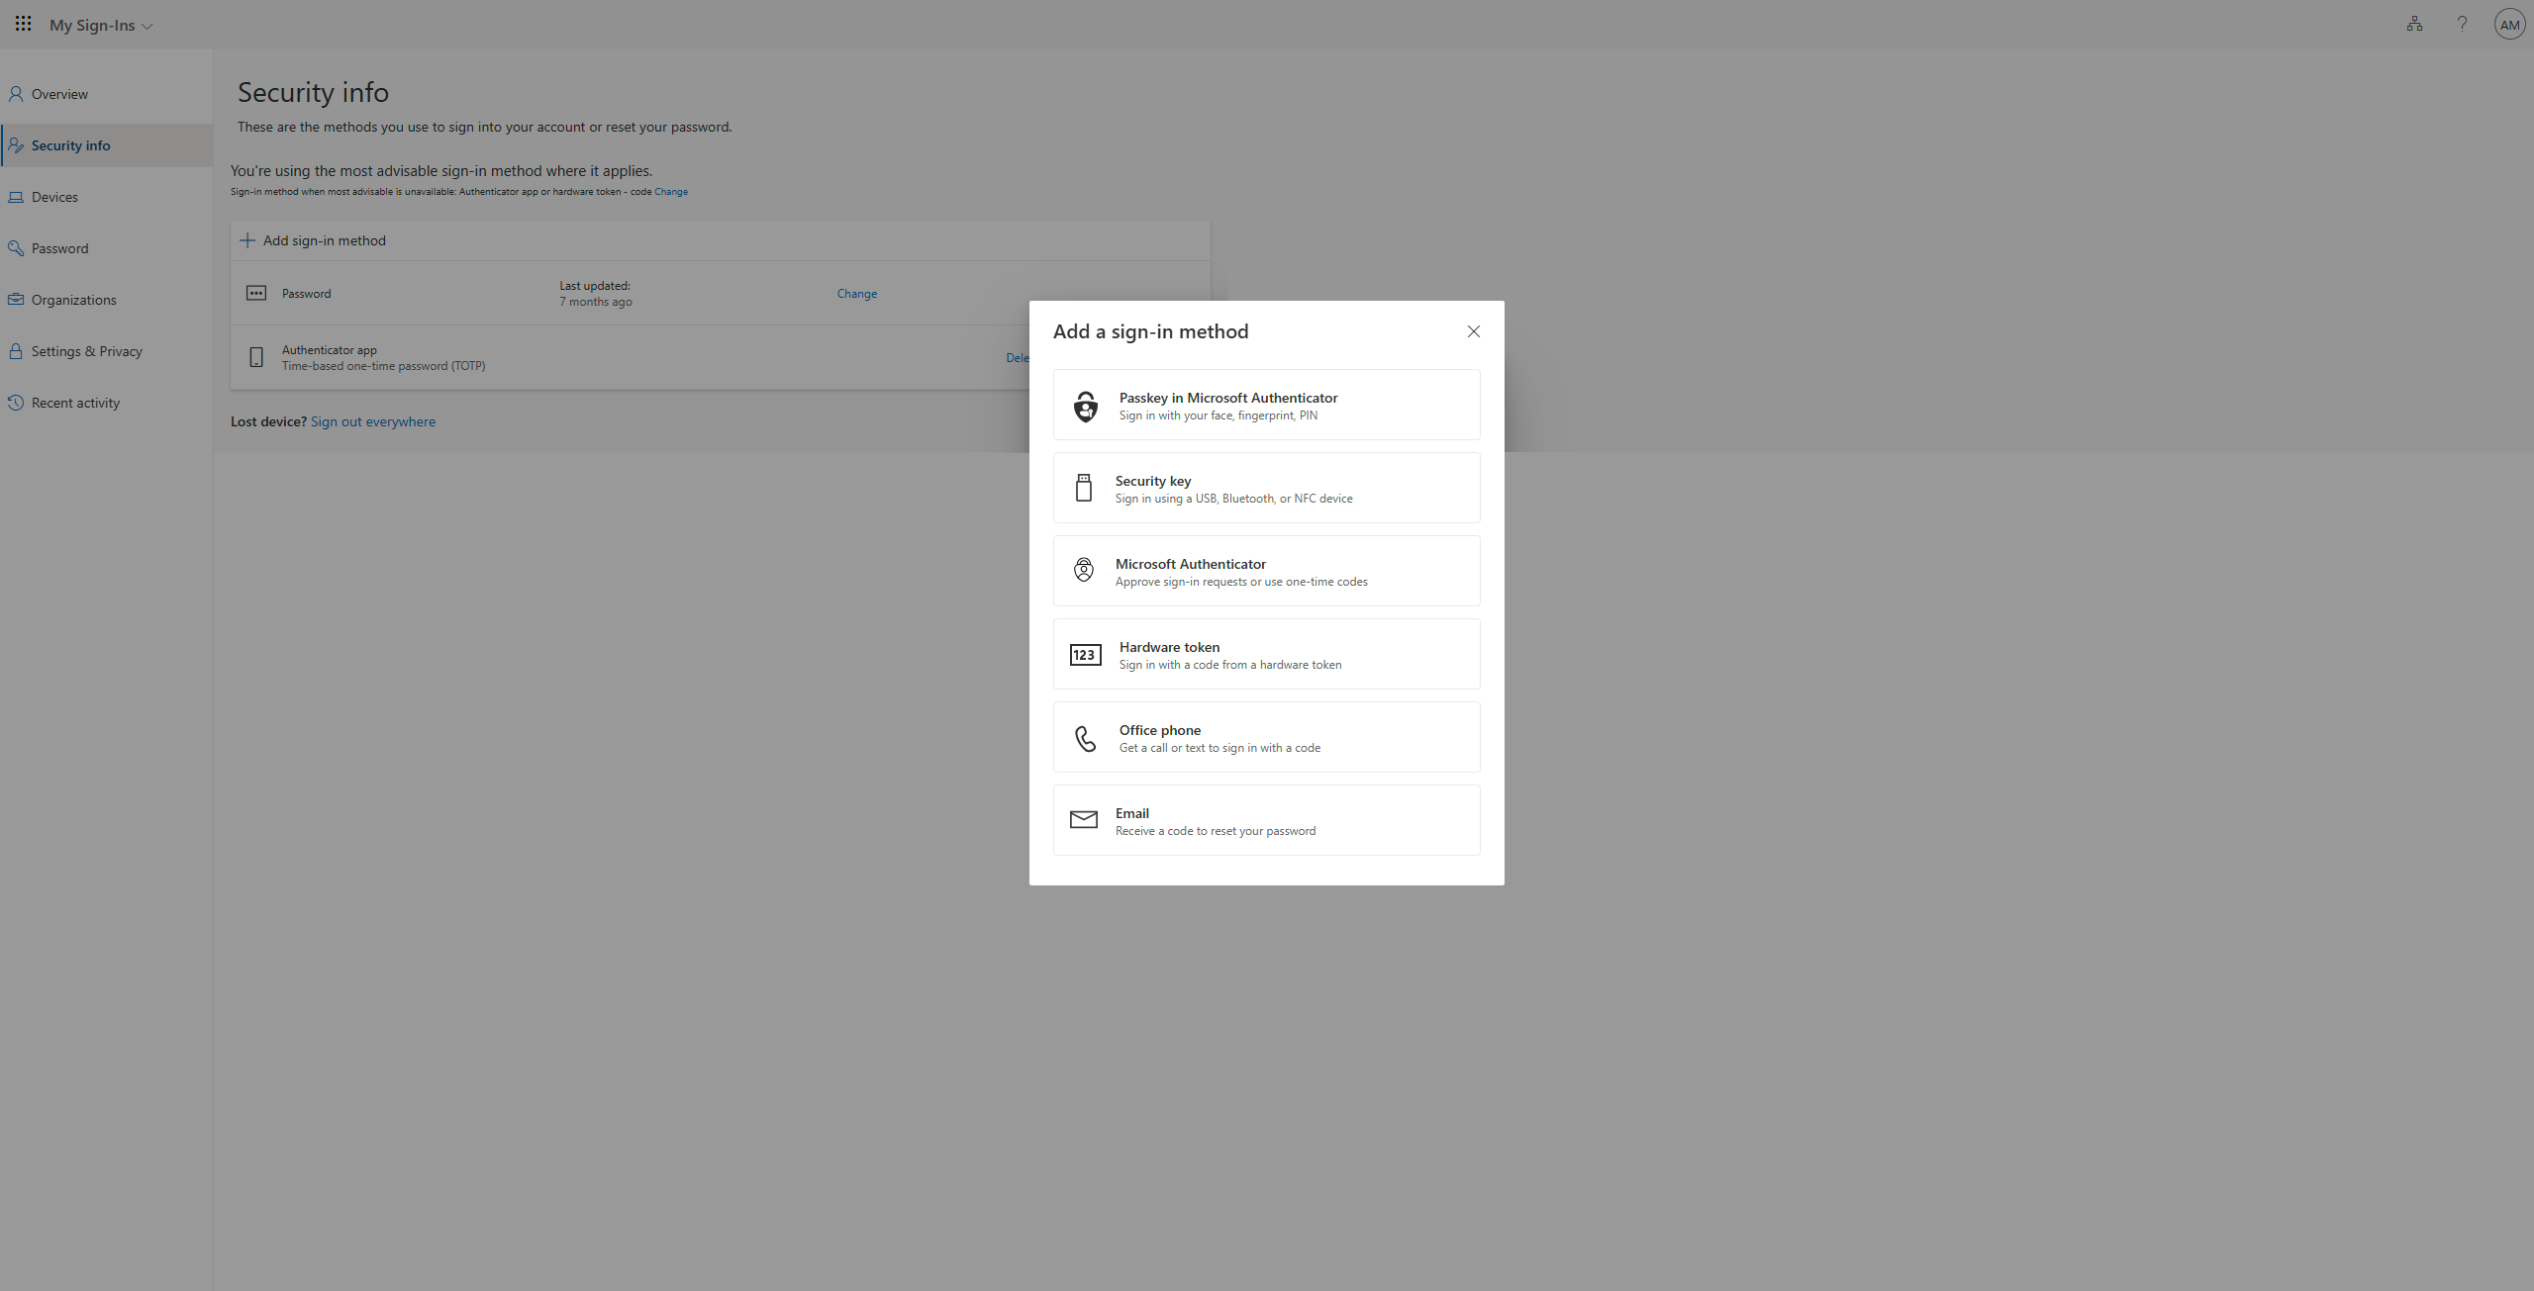Open Organizations in the sidebar
The width and height of the screenshot is (2534, 1291).
pyautogui.click(x=73, y=300)
